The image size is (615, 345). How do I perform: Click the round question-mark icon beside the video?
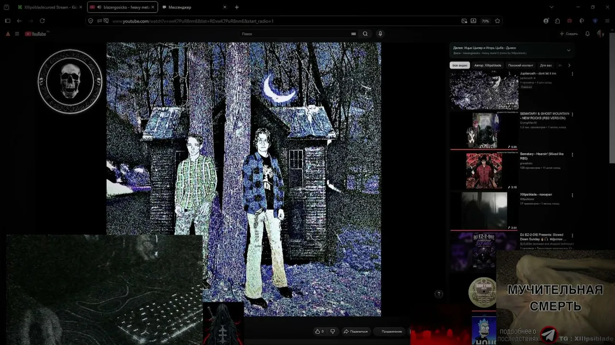pos(439,294)
